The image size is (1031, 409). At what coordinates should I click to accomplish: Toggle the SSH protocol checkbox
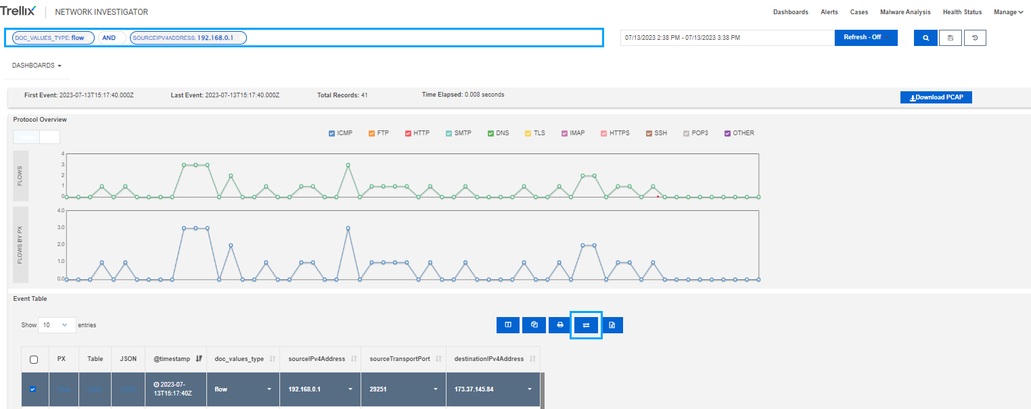coord(649,133)
